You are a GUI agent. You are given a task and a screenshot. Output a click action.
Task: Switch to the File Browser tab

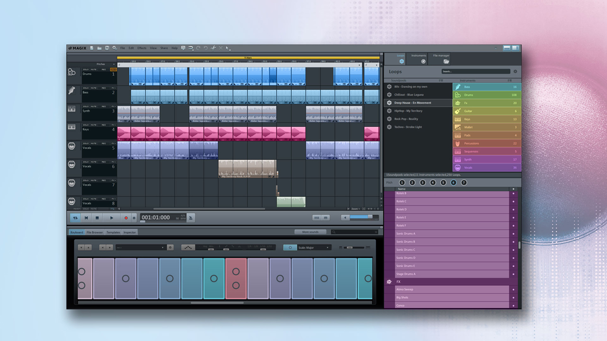(94, 232)
